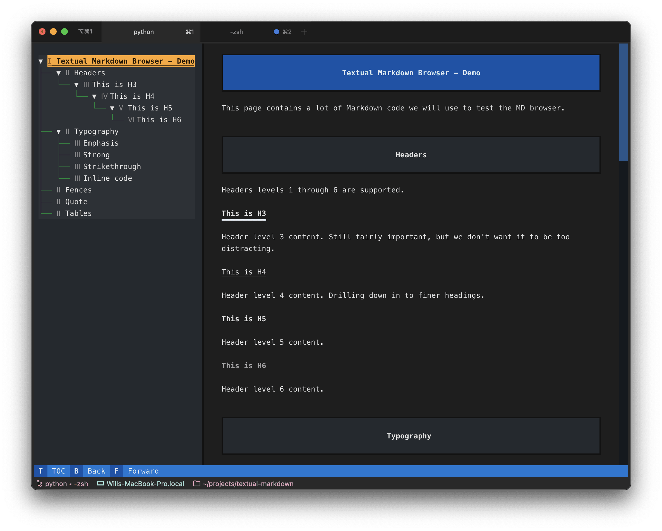Click the underlined This is H3 heading

[244, 214]
